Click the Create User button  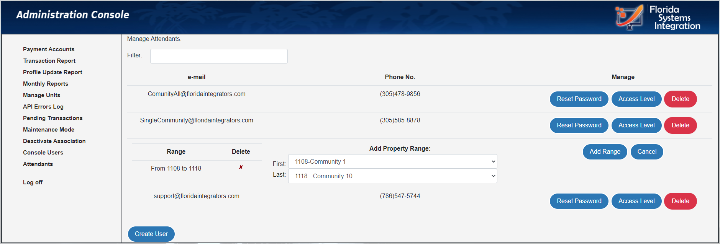pyautogui.click(x=151, y=234)
